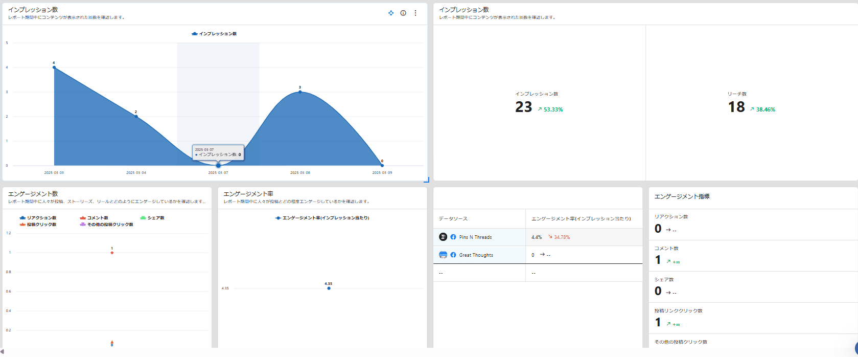Click the Facebook icon beside Pins N Threads
The width and height of the screenshot is (858, 357).
[x=453, y=237]
